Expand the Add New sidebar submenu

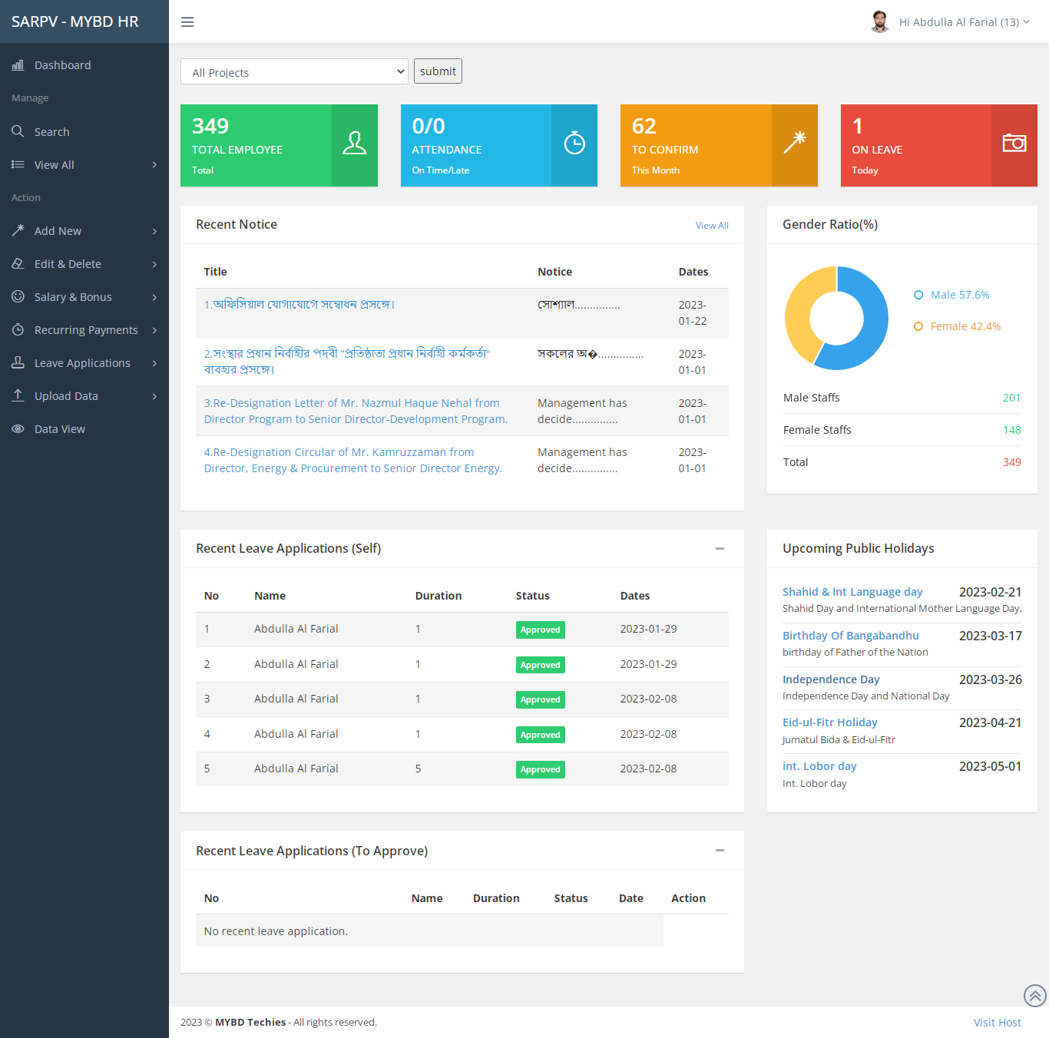click(x=84, y=231)
